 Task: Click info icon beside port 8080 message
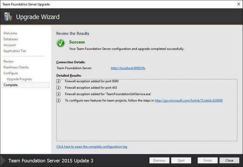coord(58,81)
